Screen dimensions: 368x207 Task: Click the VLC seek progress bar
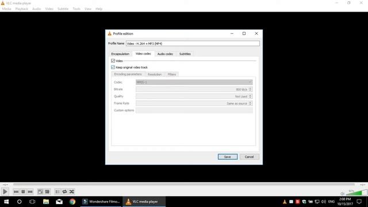tap(184, 185)
